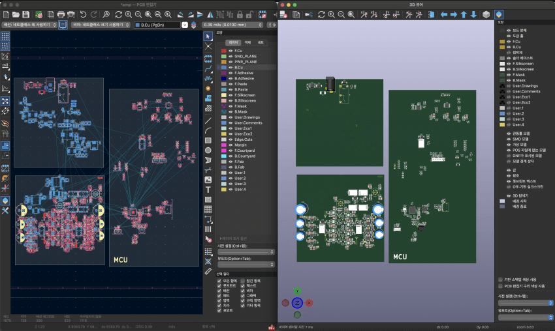Image resolution: width=555 pixels, height=331 pixels.
Task: Open a board file with folder icon
Action: pyautogui.click(x=16, y=14)
